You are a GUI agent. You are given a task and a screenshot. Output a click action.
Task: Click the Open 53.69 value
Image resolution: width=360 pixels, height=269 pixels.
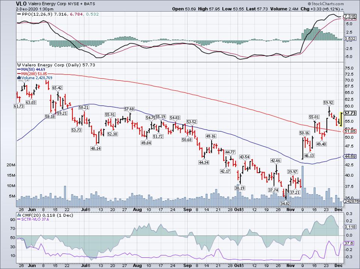click(184, 9)
